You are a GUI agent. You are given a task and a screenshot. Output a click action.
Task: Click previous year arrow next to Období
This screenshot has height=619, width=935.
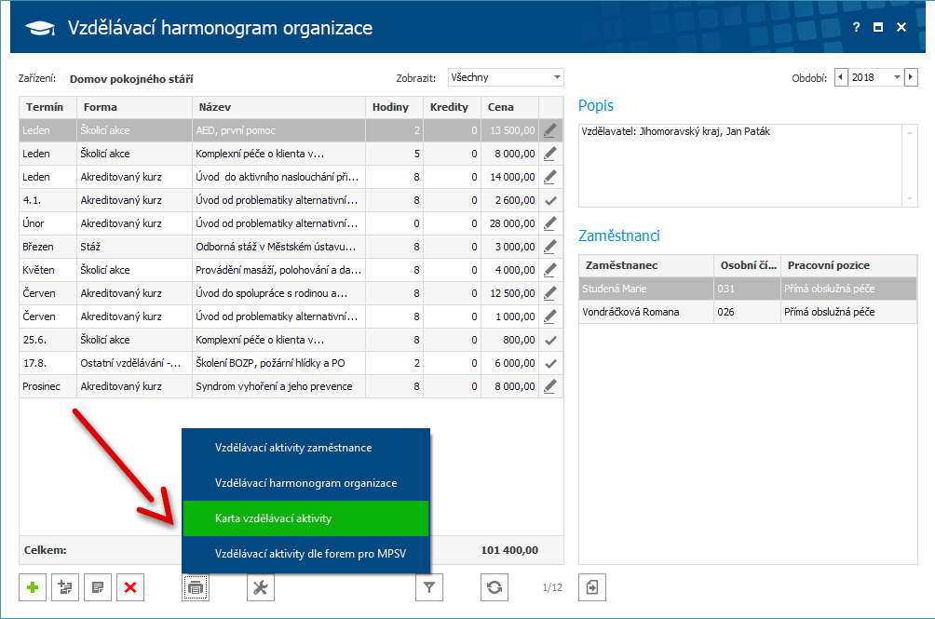coord(841,77)
